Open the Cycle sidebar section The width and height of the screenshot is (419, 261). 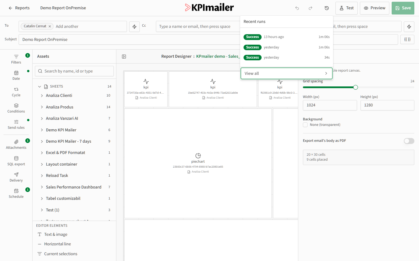pyautogui.click(x=16, y=92)
